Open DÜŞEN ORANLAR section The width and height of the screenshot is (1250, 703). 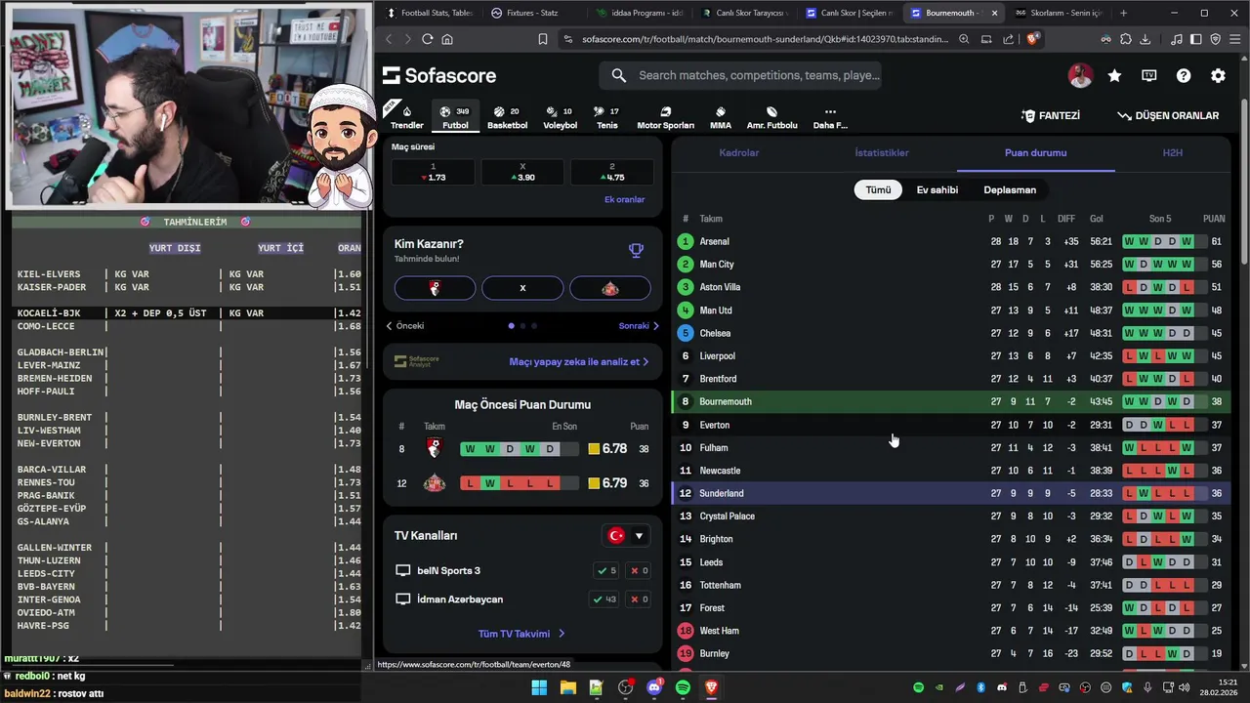(1168, 115)
